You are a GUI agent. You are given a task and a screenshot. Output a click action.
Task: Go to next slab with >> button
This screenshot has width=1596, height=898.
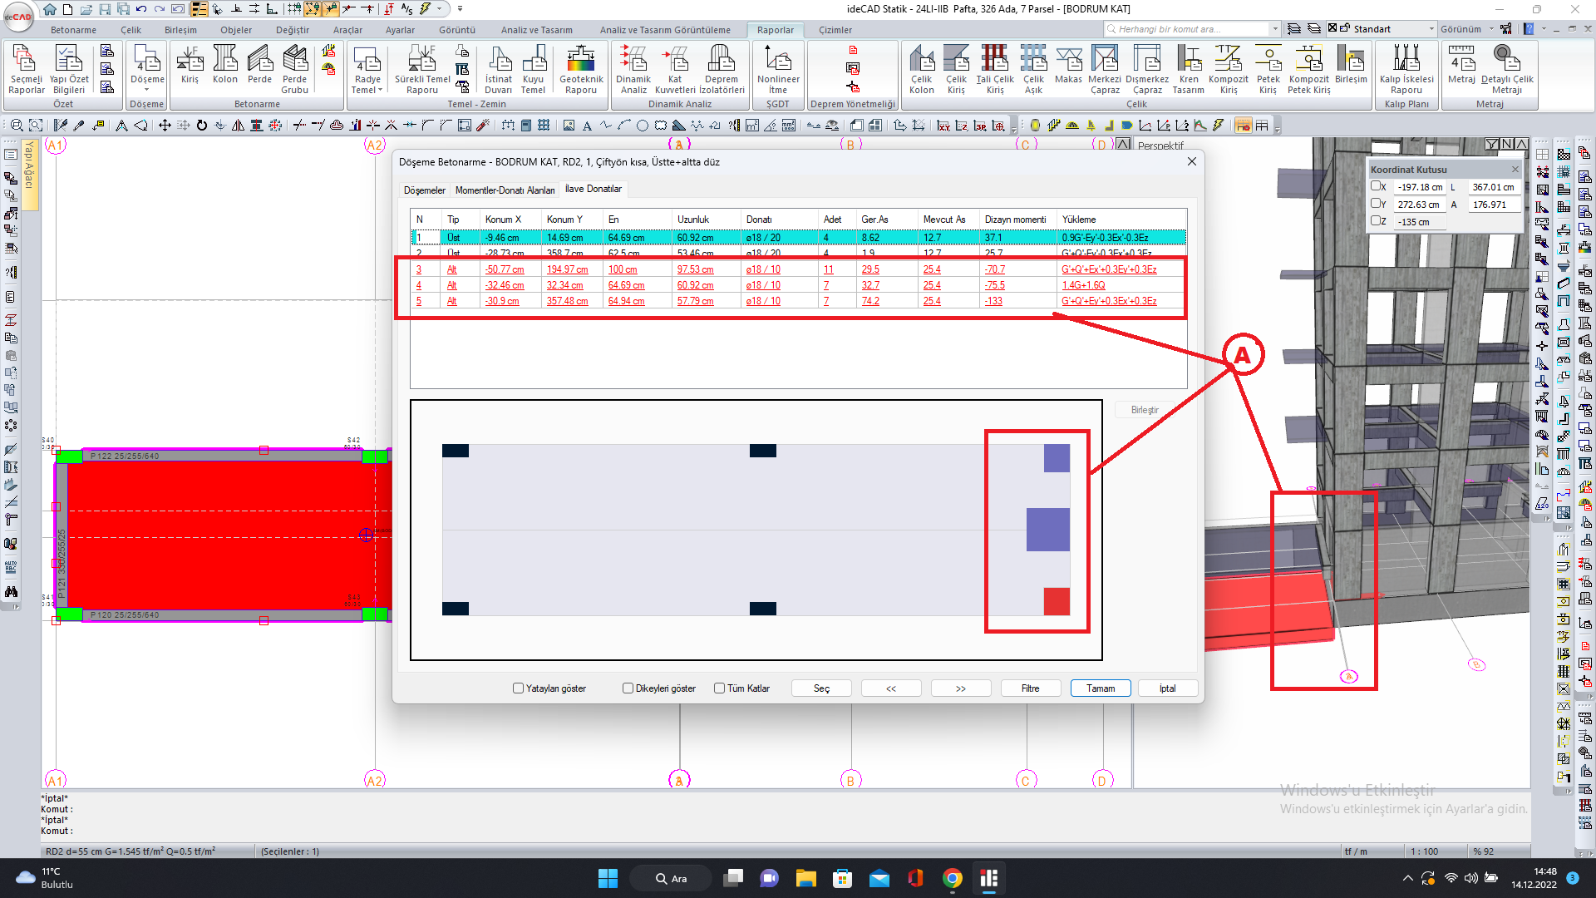(961, 688)
